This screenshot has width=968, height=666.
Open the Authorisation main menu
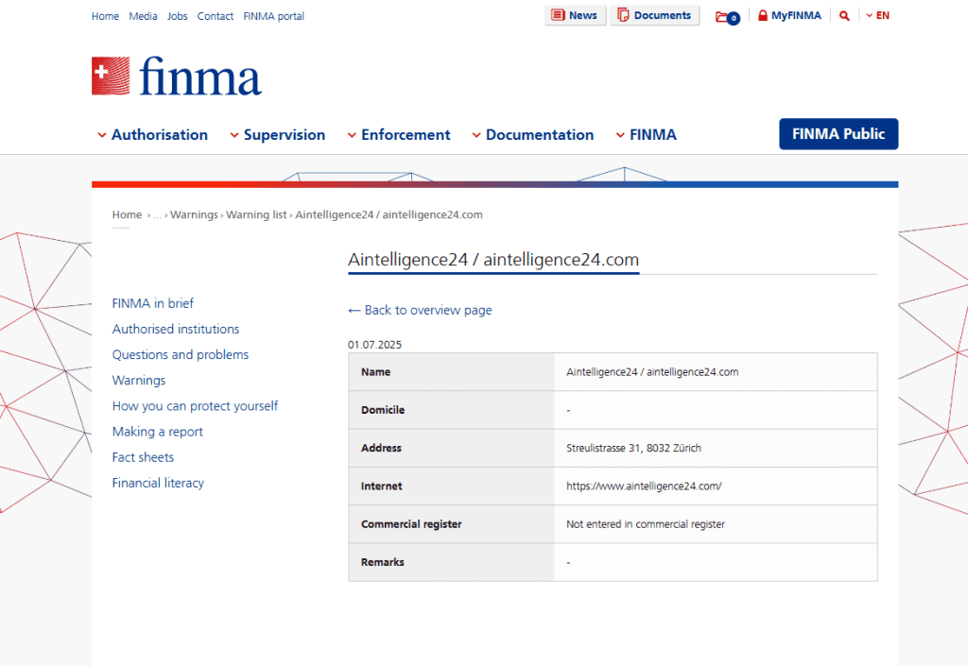tap(159, 135)
